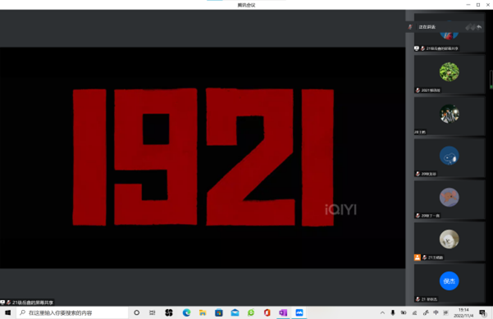
Task: Open File Explorer from the taskbar
Action: pos(203,312)
